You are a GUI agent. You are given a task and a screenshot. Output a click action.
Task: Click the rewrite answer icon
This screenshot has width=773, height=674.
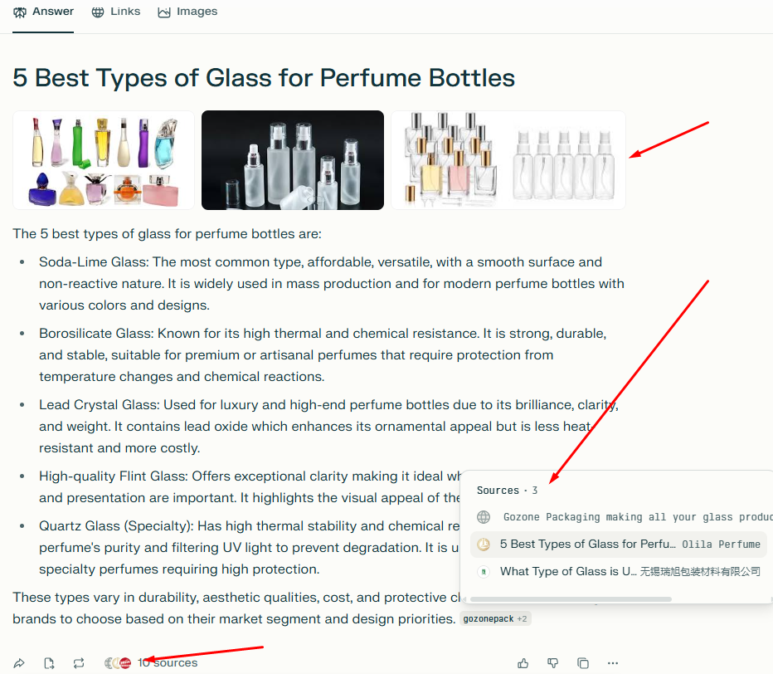point(79,663)
